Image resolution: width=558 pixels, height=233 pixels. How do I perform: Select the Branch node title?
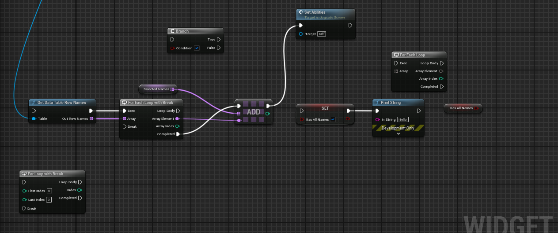182,31
